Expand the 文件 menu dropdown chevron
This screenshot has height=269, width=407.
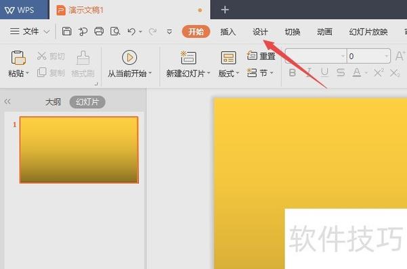pos(47,32)
